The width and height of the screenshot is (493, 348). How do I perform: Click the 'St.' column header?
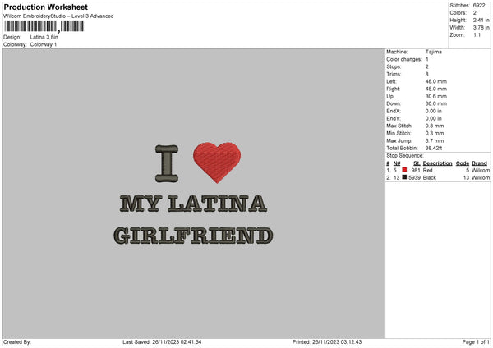[417, 163]
